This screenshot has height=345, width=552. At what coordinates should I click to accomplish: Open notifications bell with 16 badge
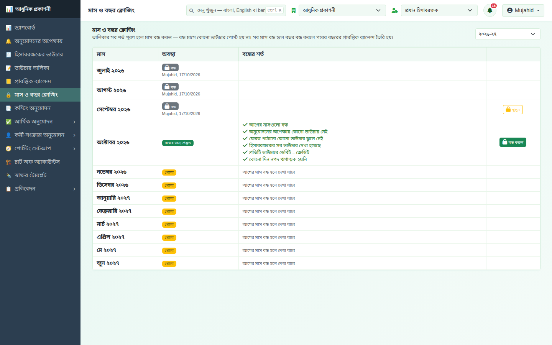pyautogui.click(x=490, y=10)
